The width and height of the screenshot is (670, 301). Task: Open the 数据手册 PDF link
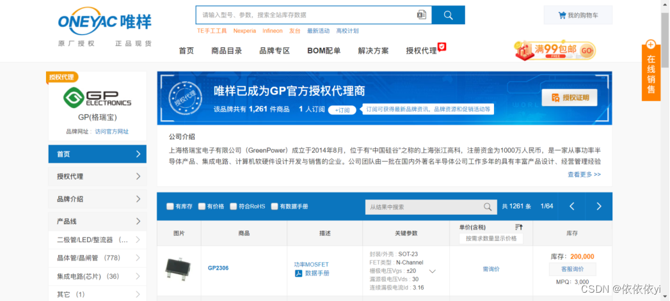(312, 274)
